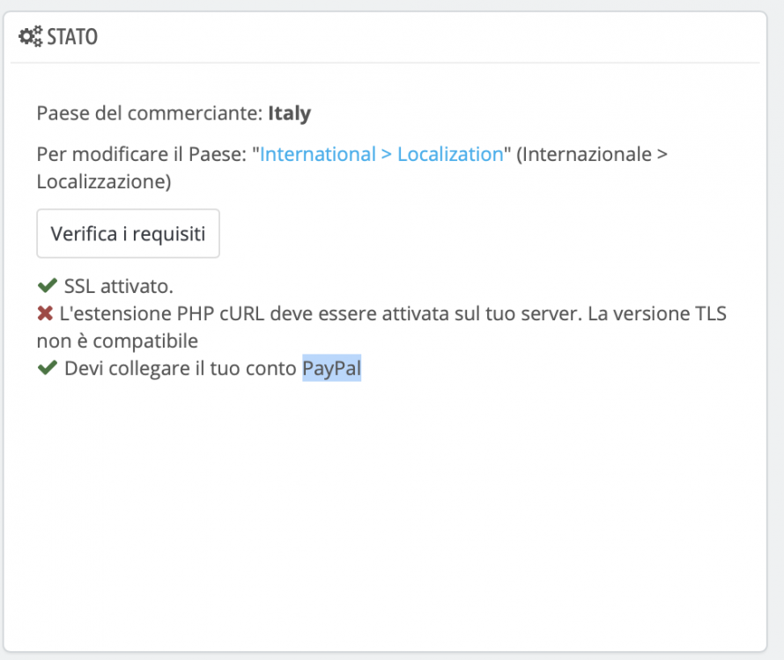The height and width of the screenshot is (660, 784).
Task: Click the failure indicator for the TLS compatibility issue
Action: pos(44,312)
